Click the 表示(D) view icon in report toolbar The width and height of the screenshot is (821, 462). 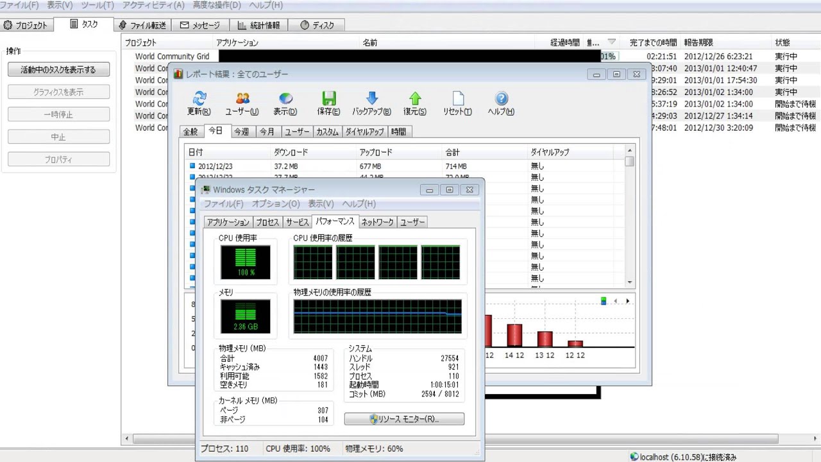click(285, 98)
